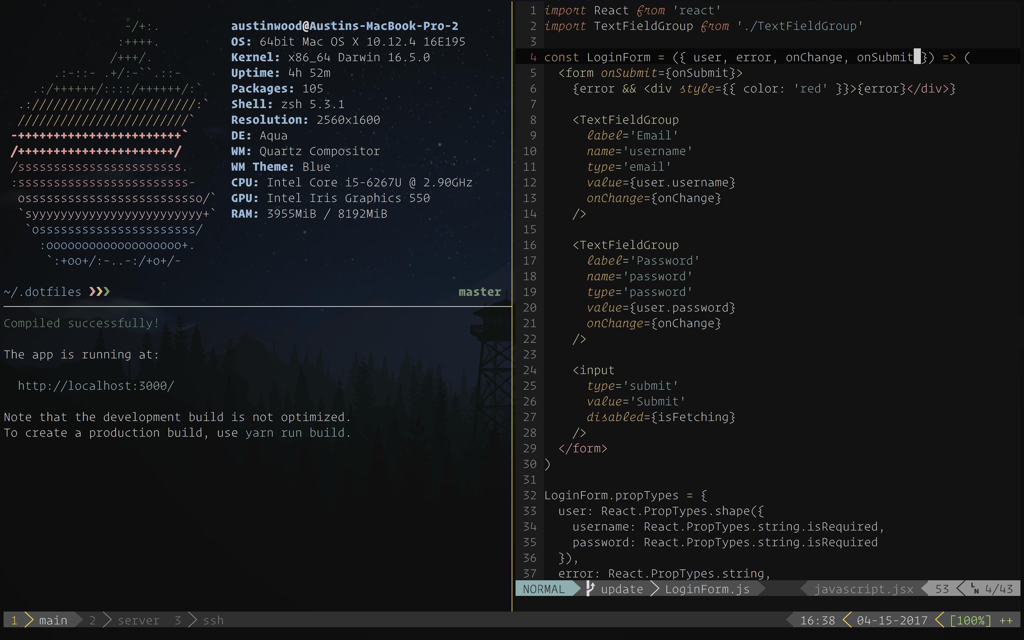
Task: Click the NORMAL mode indicator in vim
Action: (544, 589)
